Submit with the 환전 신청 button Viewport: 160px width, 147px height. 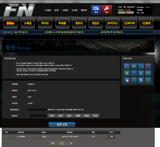tap(62, 125)
